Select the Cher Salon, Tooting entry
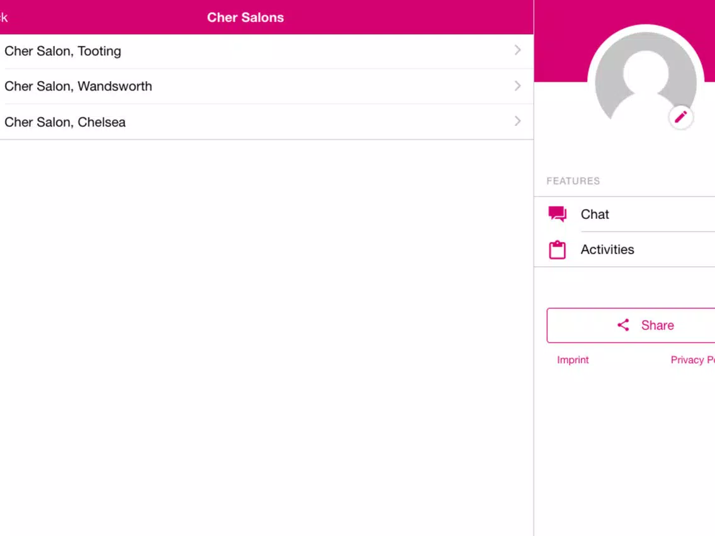Screen dimensions: 715x536 click(x=63, y=51)
